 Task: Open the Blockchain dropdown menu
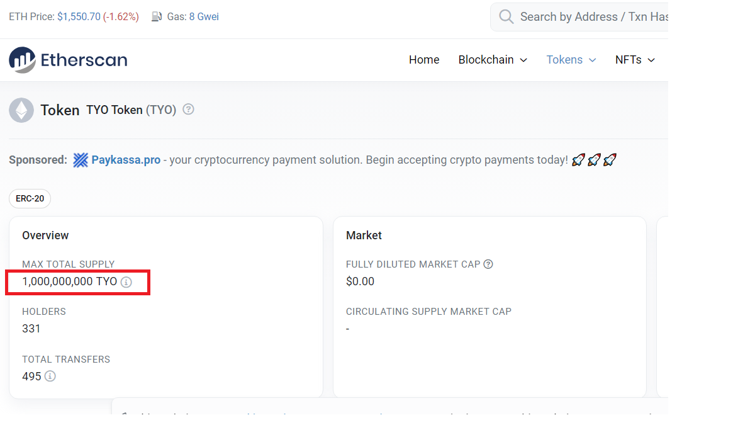tap(493, 60)
